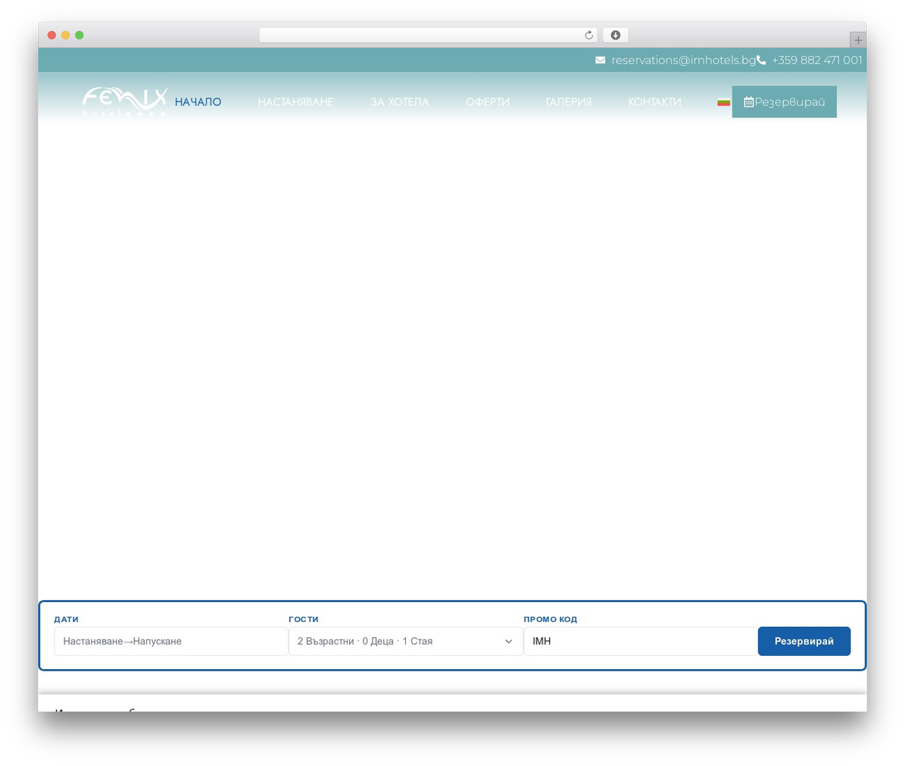Click the browser download icon

[615, 35]
